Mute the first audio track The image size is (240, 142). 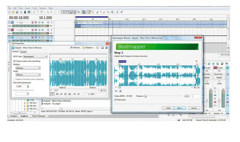[x=48, y=22]
